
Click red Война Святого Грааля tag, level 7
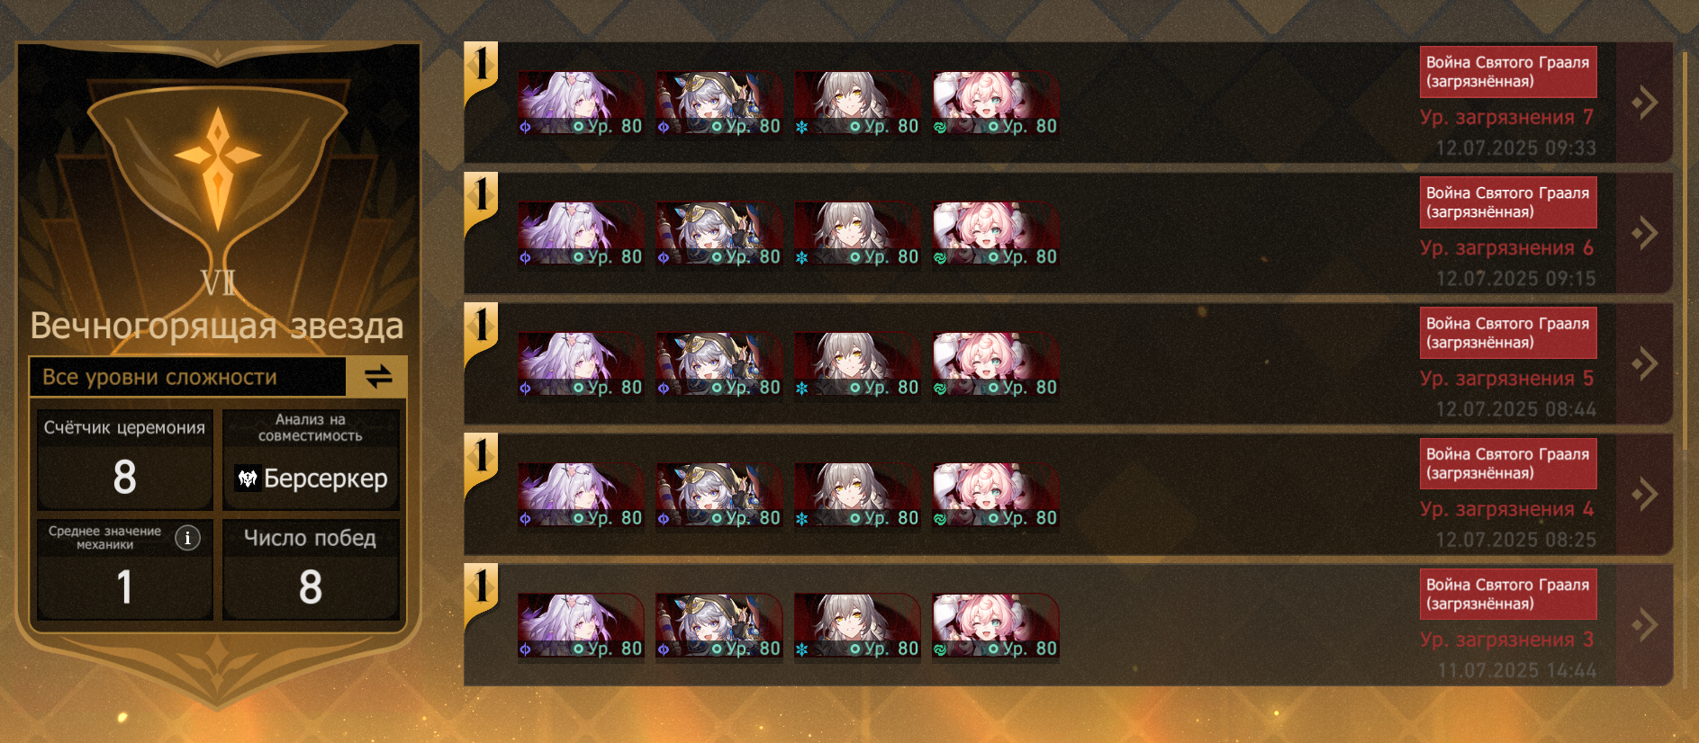tap(1508, 72)
